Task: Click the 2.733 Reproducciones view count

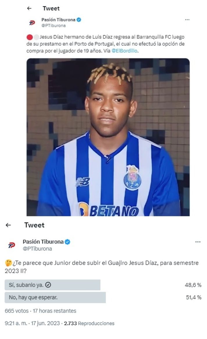Action: [x=89, y=323]
